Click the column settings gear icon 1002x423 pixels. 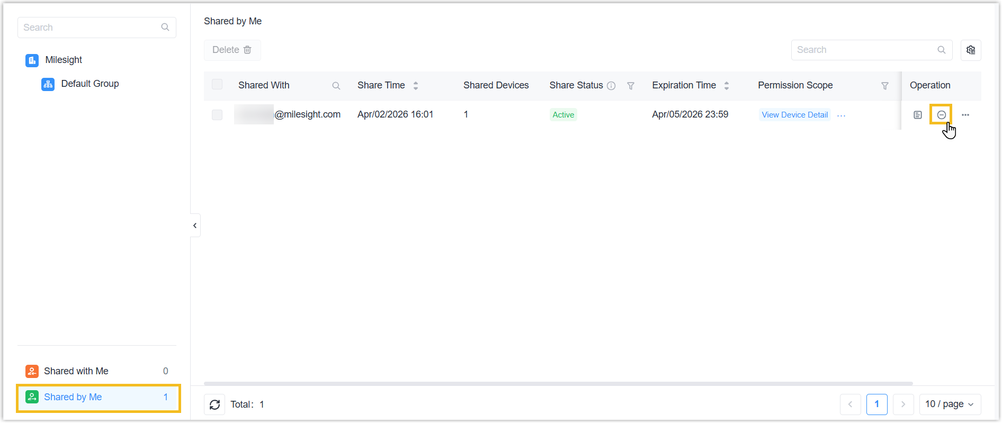pos(970,50)
